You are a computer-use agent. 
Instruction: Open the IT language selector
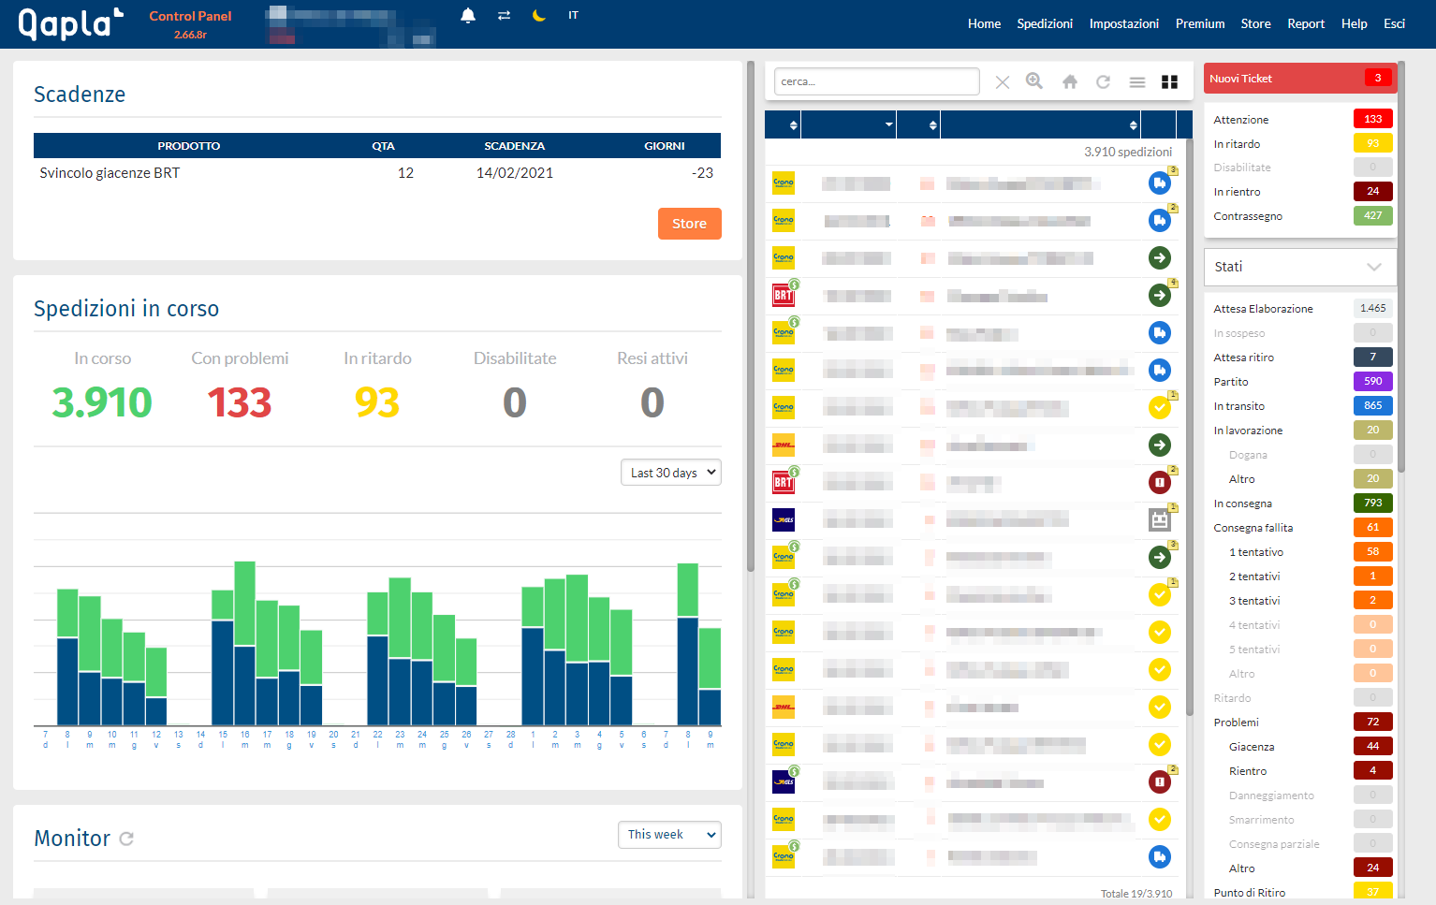click(x=573, y=15)
